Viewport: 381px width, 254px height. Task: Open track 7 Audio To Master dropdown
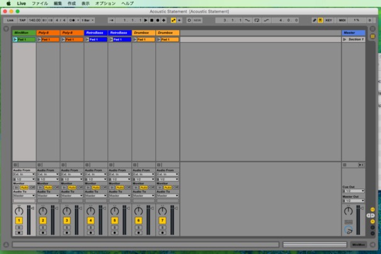coord(168,196)
